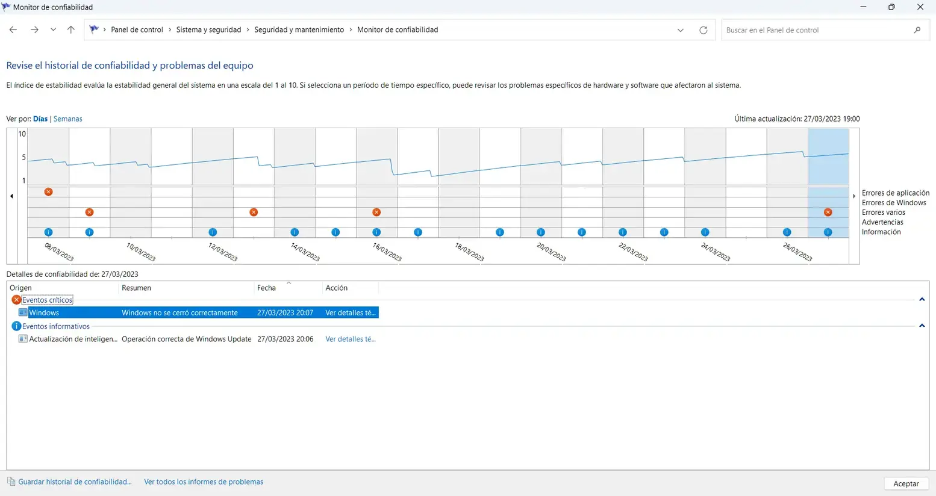This screenshot has height=496, width=936.
Task: Click the flag icon in the address bar
Action: coord(94,29)
